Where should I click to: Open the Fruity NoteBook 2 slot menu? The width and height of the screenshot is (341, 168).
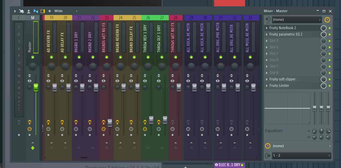click(x=267, y=28)
